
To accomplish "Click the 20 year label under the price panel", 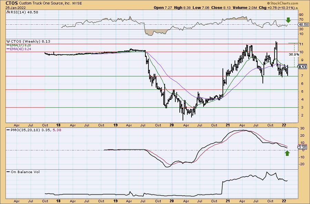I will (172, 125).
